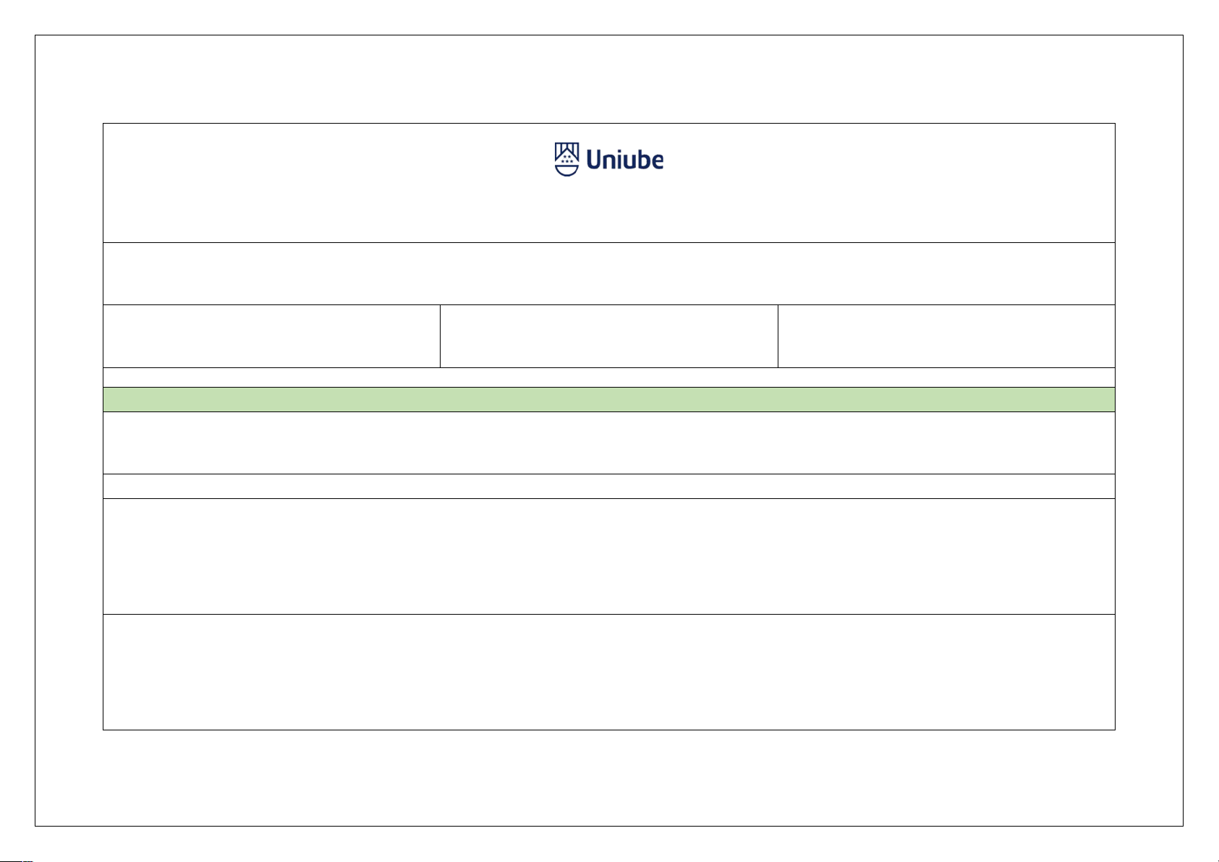Image resolution: width=1219 pixels, height=862 pixels.
Task: Click the right cell of the three-column row
Action: click(946, 336)
